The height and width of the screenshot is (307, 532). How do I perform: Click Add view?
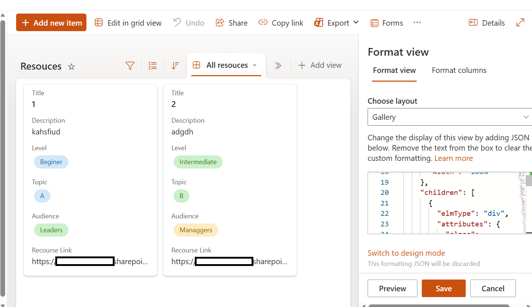coord(320,65)
